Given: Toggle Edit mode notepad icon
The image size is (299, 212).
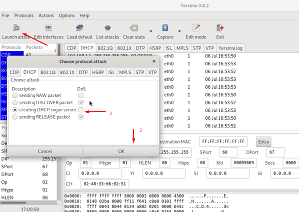Looking at the screenshot, I should tap(196, 28).
